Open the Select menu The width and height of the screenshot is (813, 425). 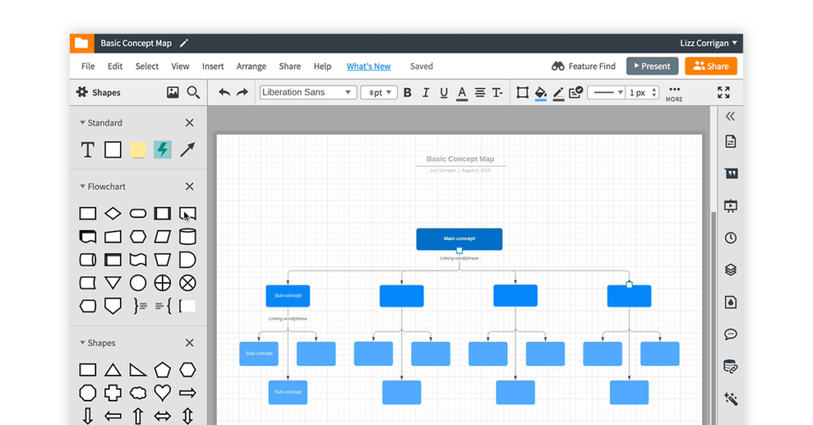(x=147, y=67)
